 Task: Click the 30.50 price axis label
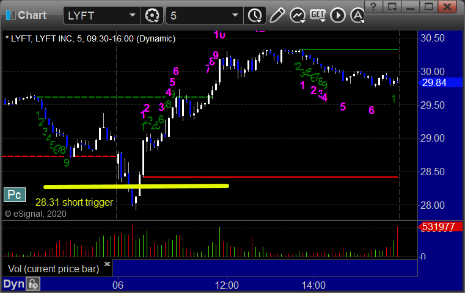(433, 38)
